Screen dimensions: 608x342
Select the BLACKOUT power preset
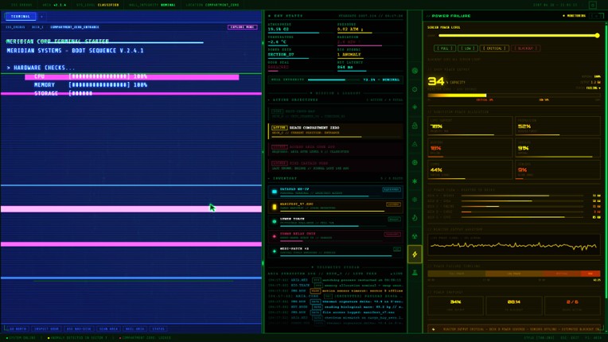(x=525, y=49)
